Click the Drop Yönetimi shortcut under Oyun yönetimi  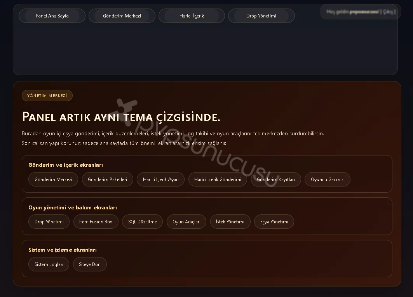point(49,222)
